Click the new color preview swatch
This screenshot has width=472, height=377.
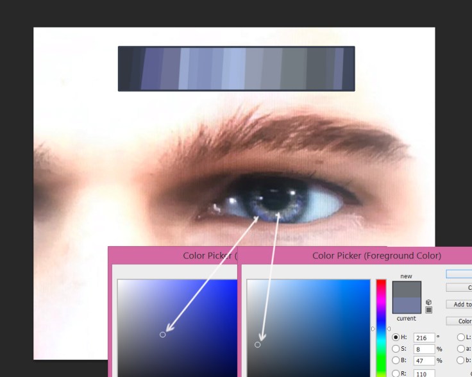pos(407,289)
